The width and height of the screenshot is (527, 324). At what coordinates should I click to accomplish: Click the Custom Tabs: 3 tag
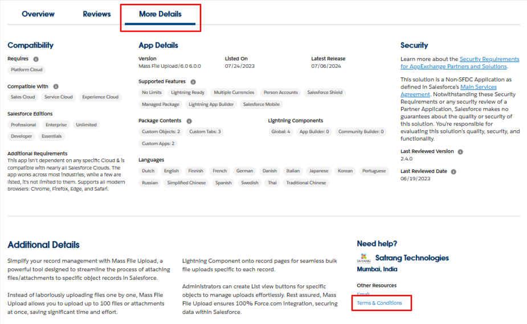(x=205, y=132)
